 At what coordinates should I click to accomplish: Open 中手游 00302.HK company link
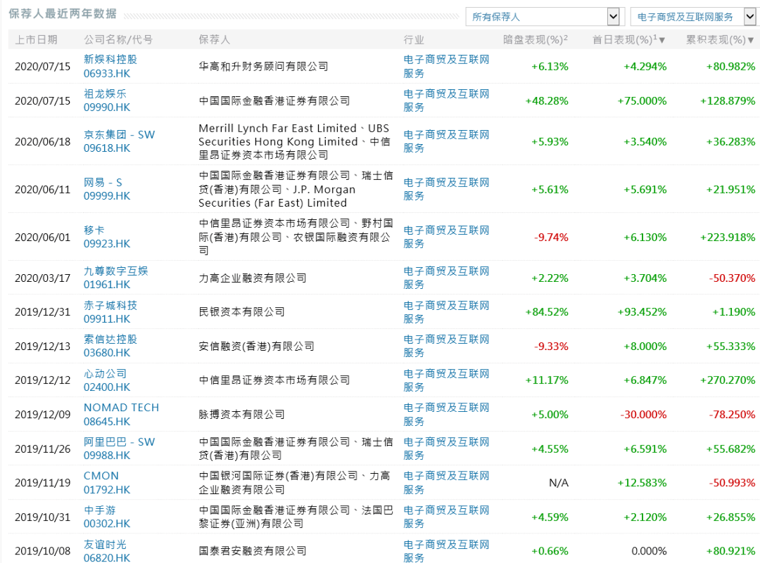pos(107,517)
